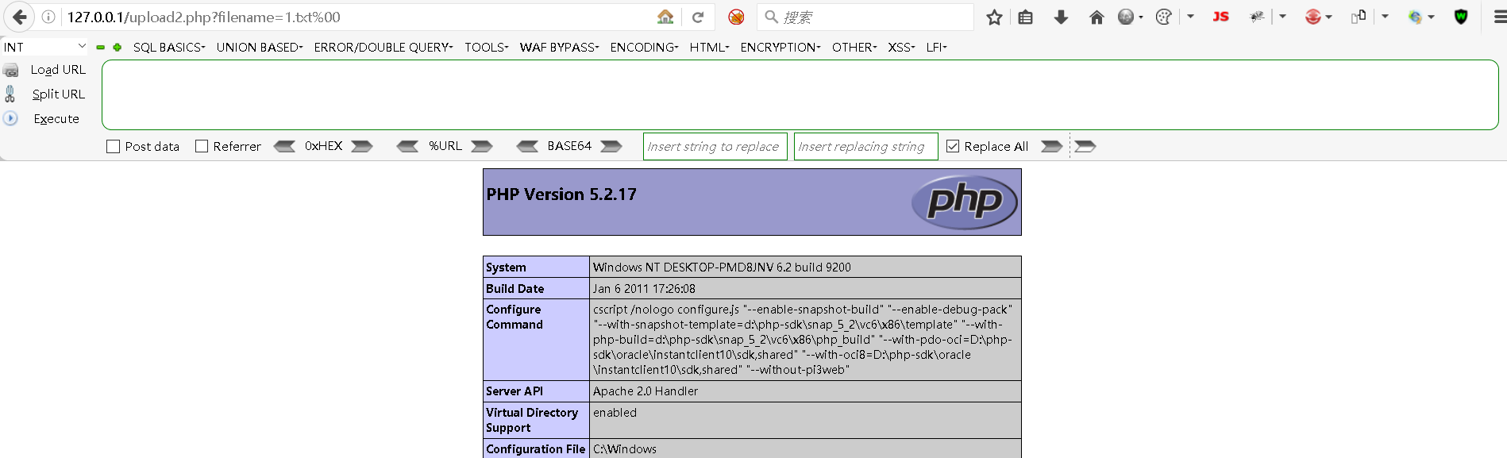Click left arrow before %URL to decode
The image size is (1507, 458).
click(x=407, y=146)
